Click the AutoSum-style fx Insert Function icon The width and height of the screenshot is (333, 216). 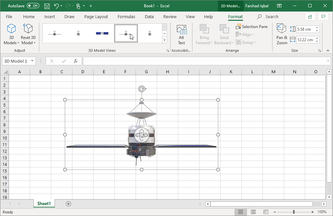point(76,61)
